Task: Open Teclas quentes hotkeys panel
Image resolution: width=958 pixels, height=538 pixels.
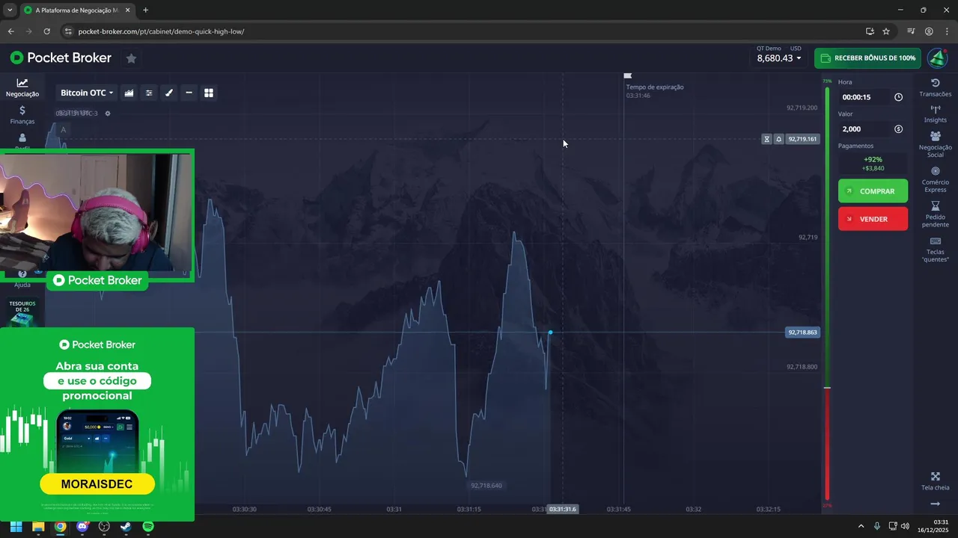Action: [x=935, y=250]
